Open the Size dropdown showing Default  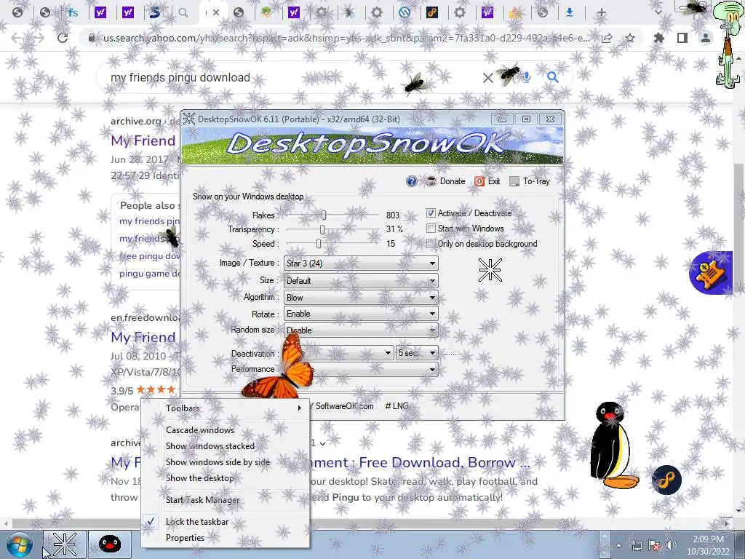click(361, 280)
